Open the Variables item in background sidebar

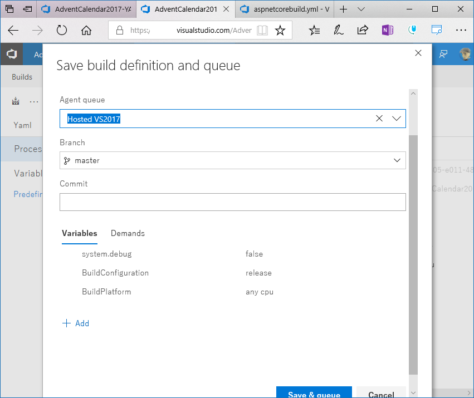(28, 173)
